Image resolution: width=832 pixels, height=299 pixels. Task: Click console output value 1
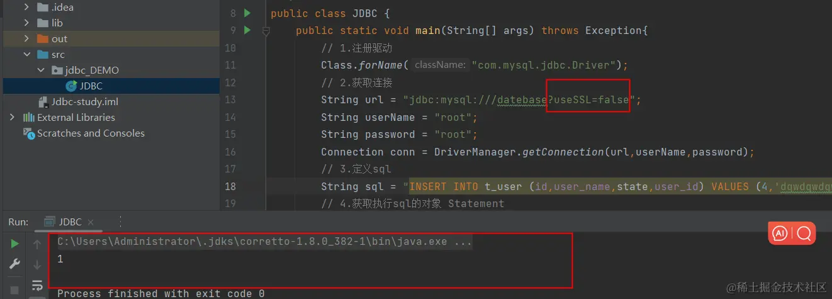pyautogui.click(x=60, y=259)
